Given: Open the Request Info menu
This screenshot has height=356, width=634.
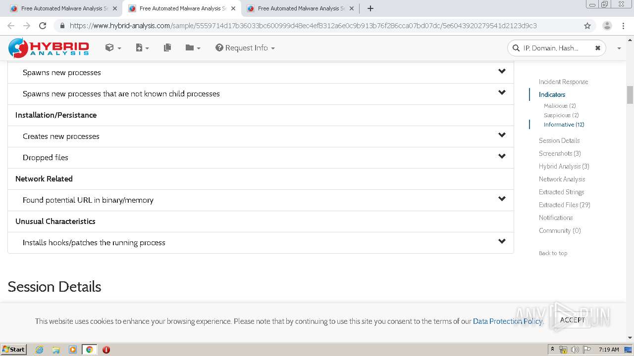Looking at the screenshot, I should [x=245, y=48].
